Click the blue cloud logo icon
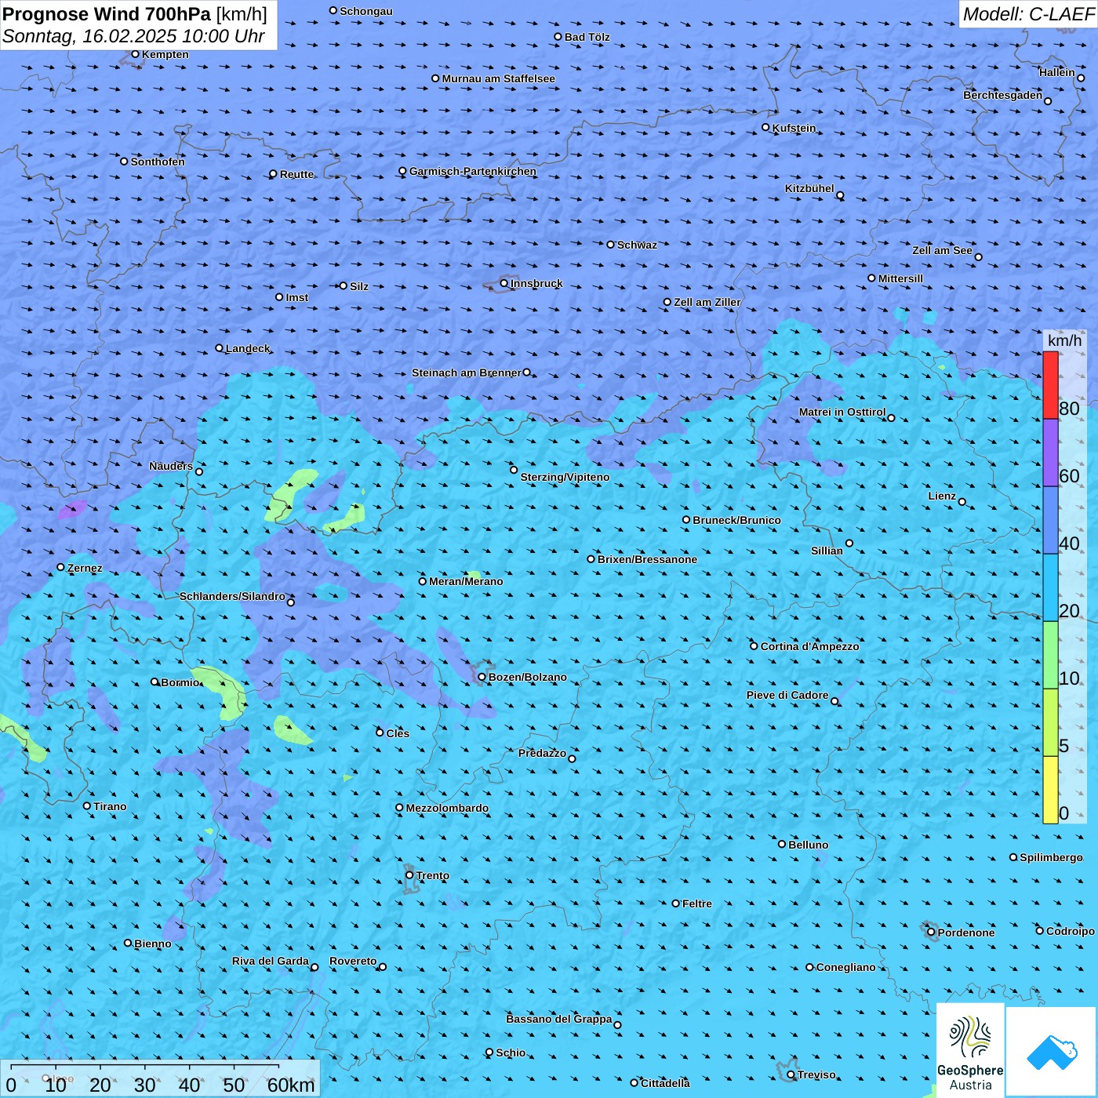The width and height of the screenshot is (1098, 1098). pyautogui.click(x=1052, y=1052)
